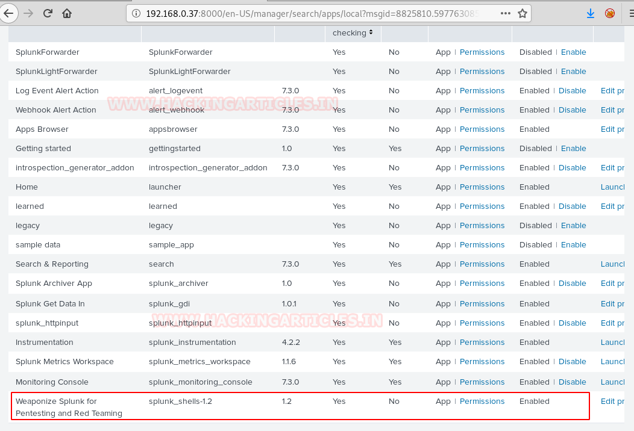Disable the Monitoring Console app

(x=572, y=382)
